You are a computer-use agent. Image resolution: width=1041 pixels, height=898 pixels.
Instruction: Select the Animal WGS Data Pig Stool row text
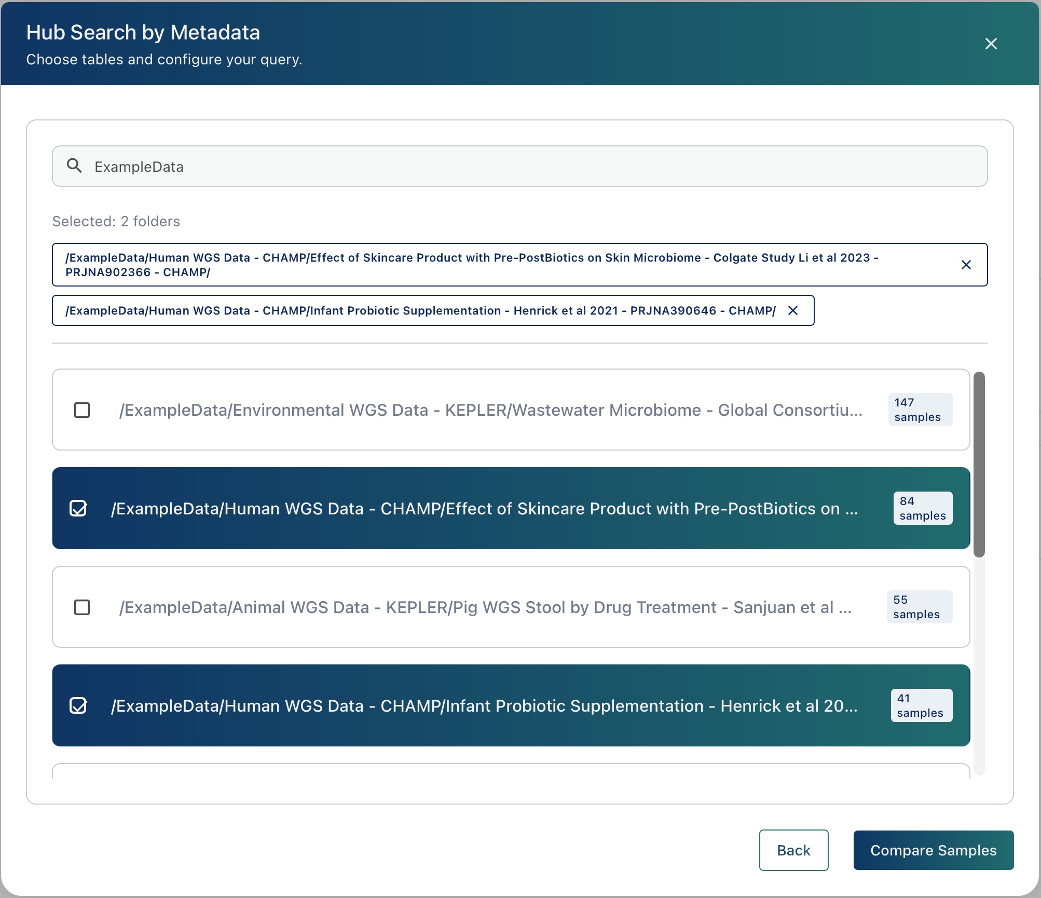click(x=486, y=607)
